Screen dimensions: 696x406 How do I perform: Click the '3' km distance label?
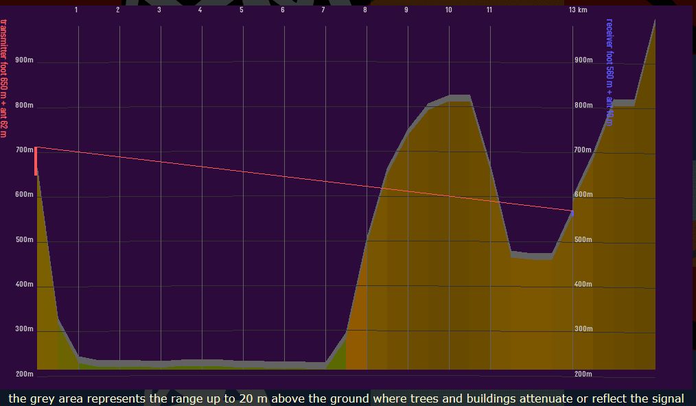(x=159, y=10)
